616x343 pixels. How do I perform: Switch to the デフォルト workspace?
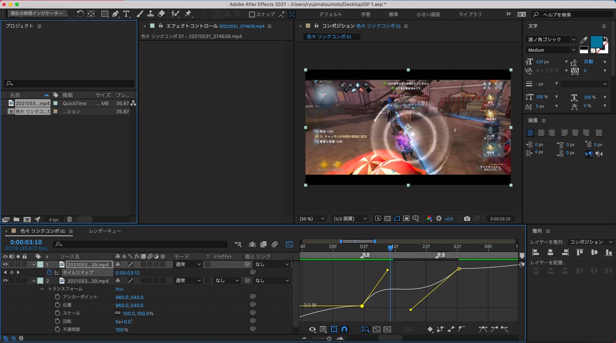tap(331, 15)
